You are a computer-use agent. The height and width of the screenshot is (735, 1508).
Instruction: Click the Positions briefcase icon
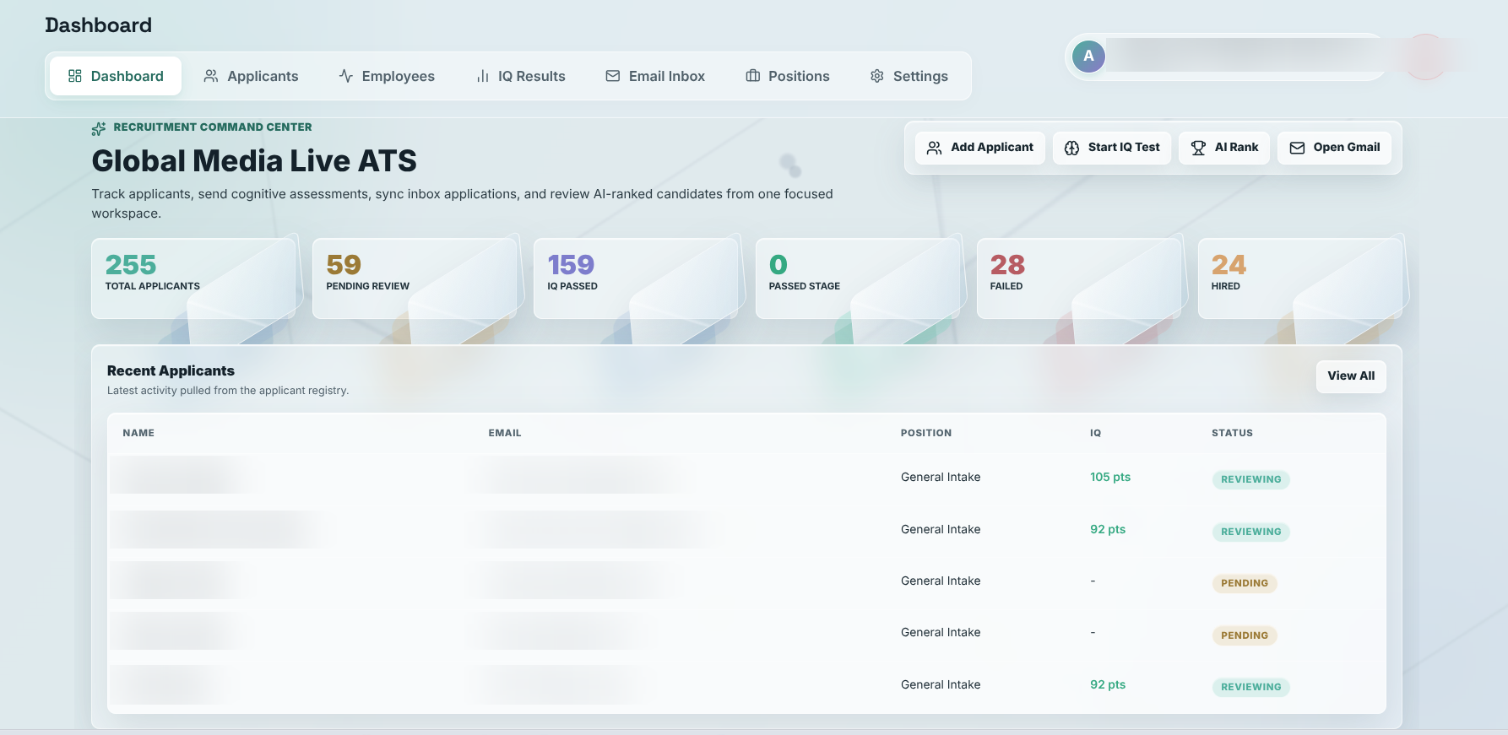(753, 76)
